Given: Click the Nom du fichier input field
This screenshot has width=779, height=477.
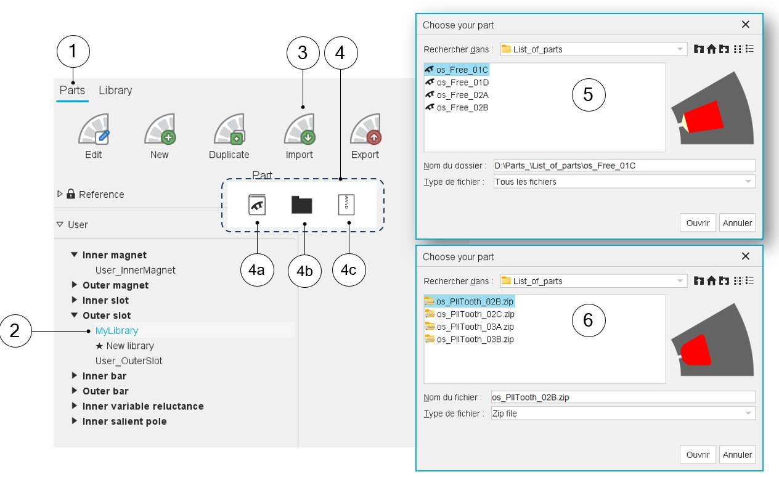Looking at the screenshot, I should [623, 397].
